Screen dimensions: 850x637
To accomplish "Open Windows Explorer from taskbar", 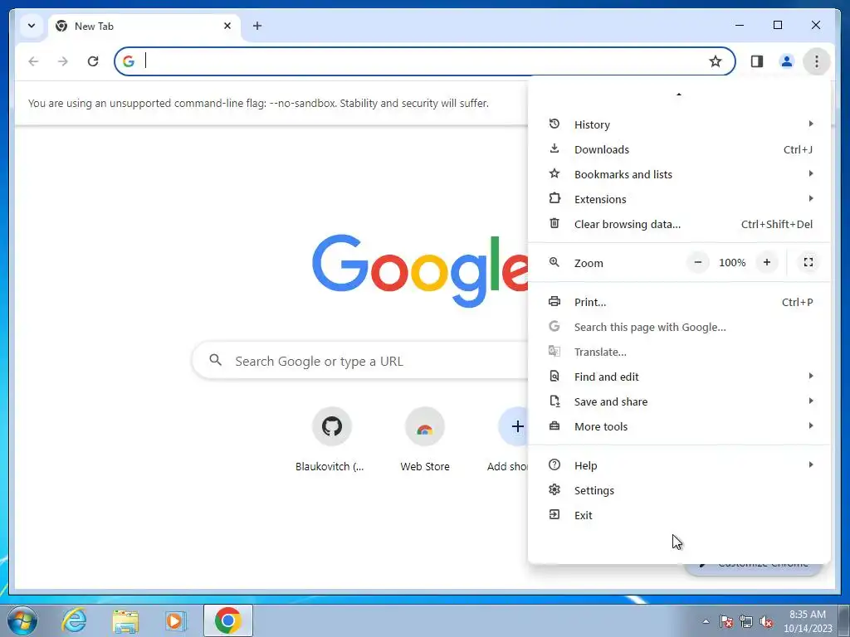I will 125,620.
